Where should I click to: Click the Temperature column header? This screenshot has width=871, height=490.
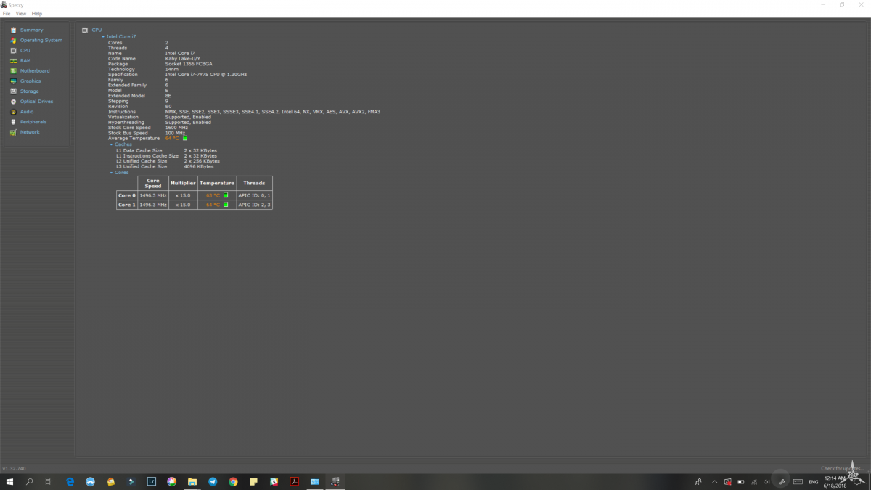click(217, 183)
